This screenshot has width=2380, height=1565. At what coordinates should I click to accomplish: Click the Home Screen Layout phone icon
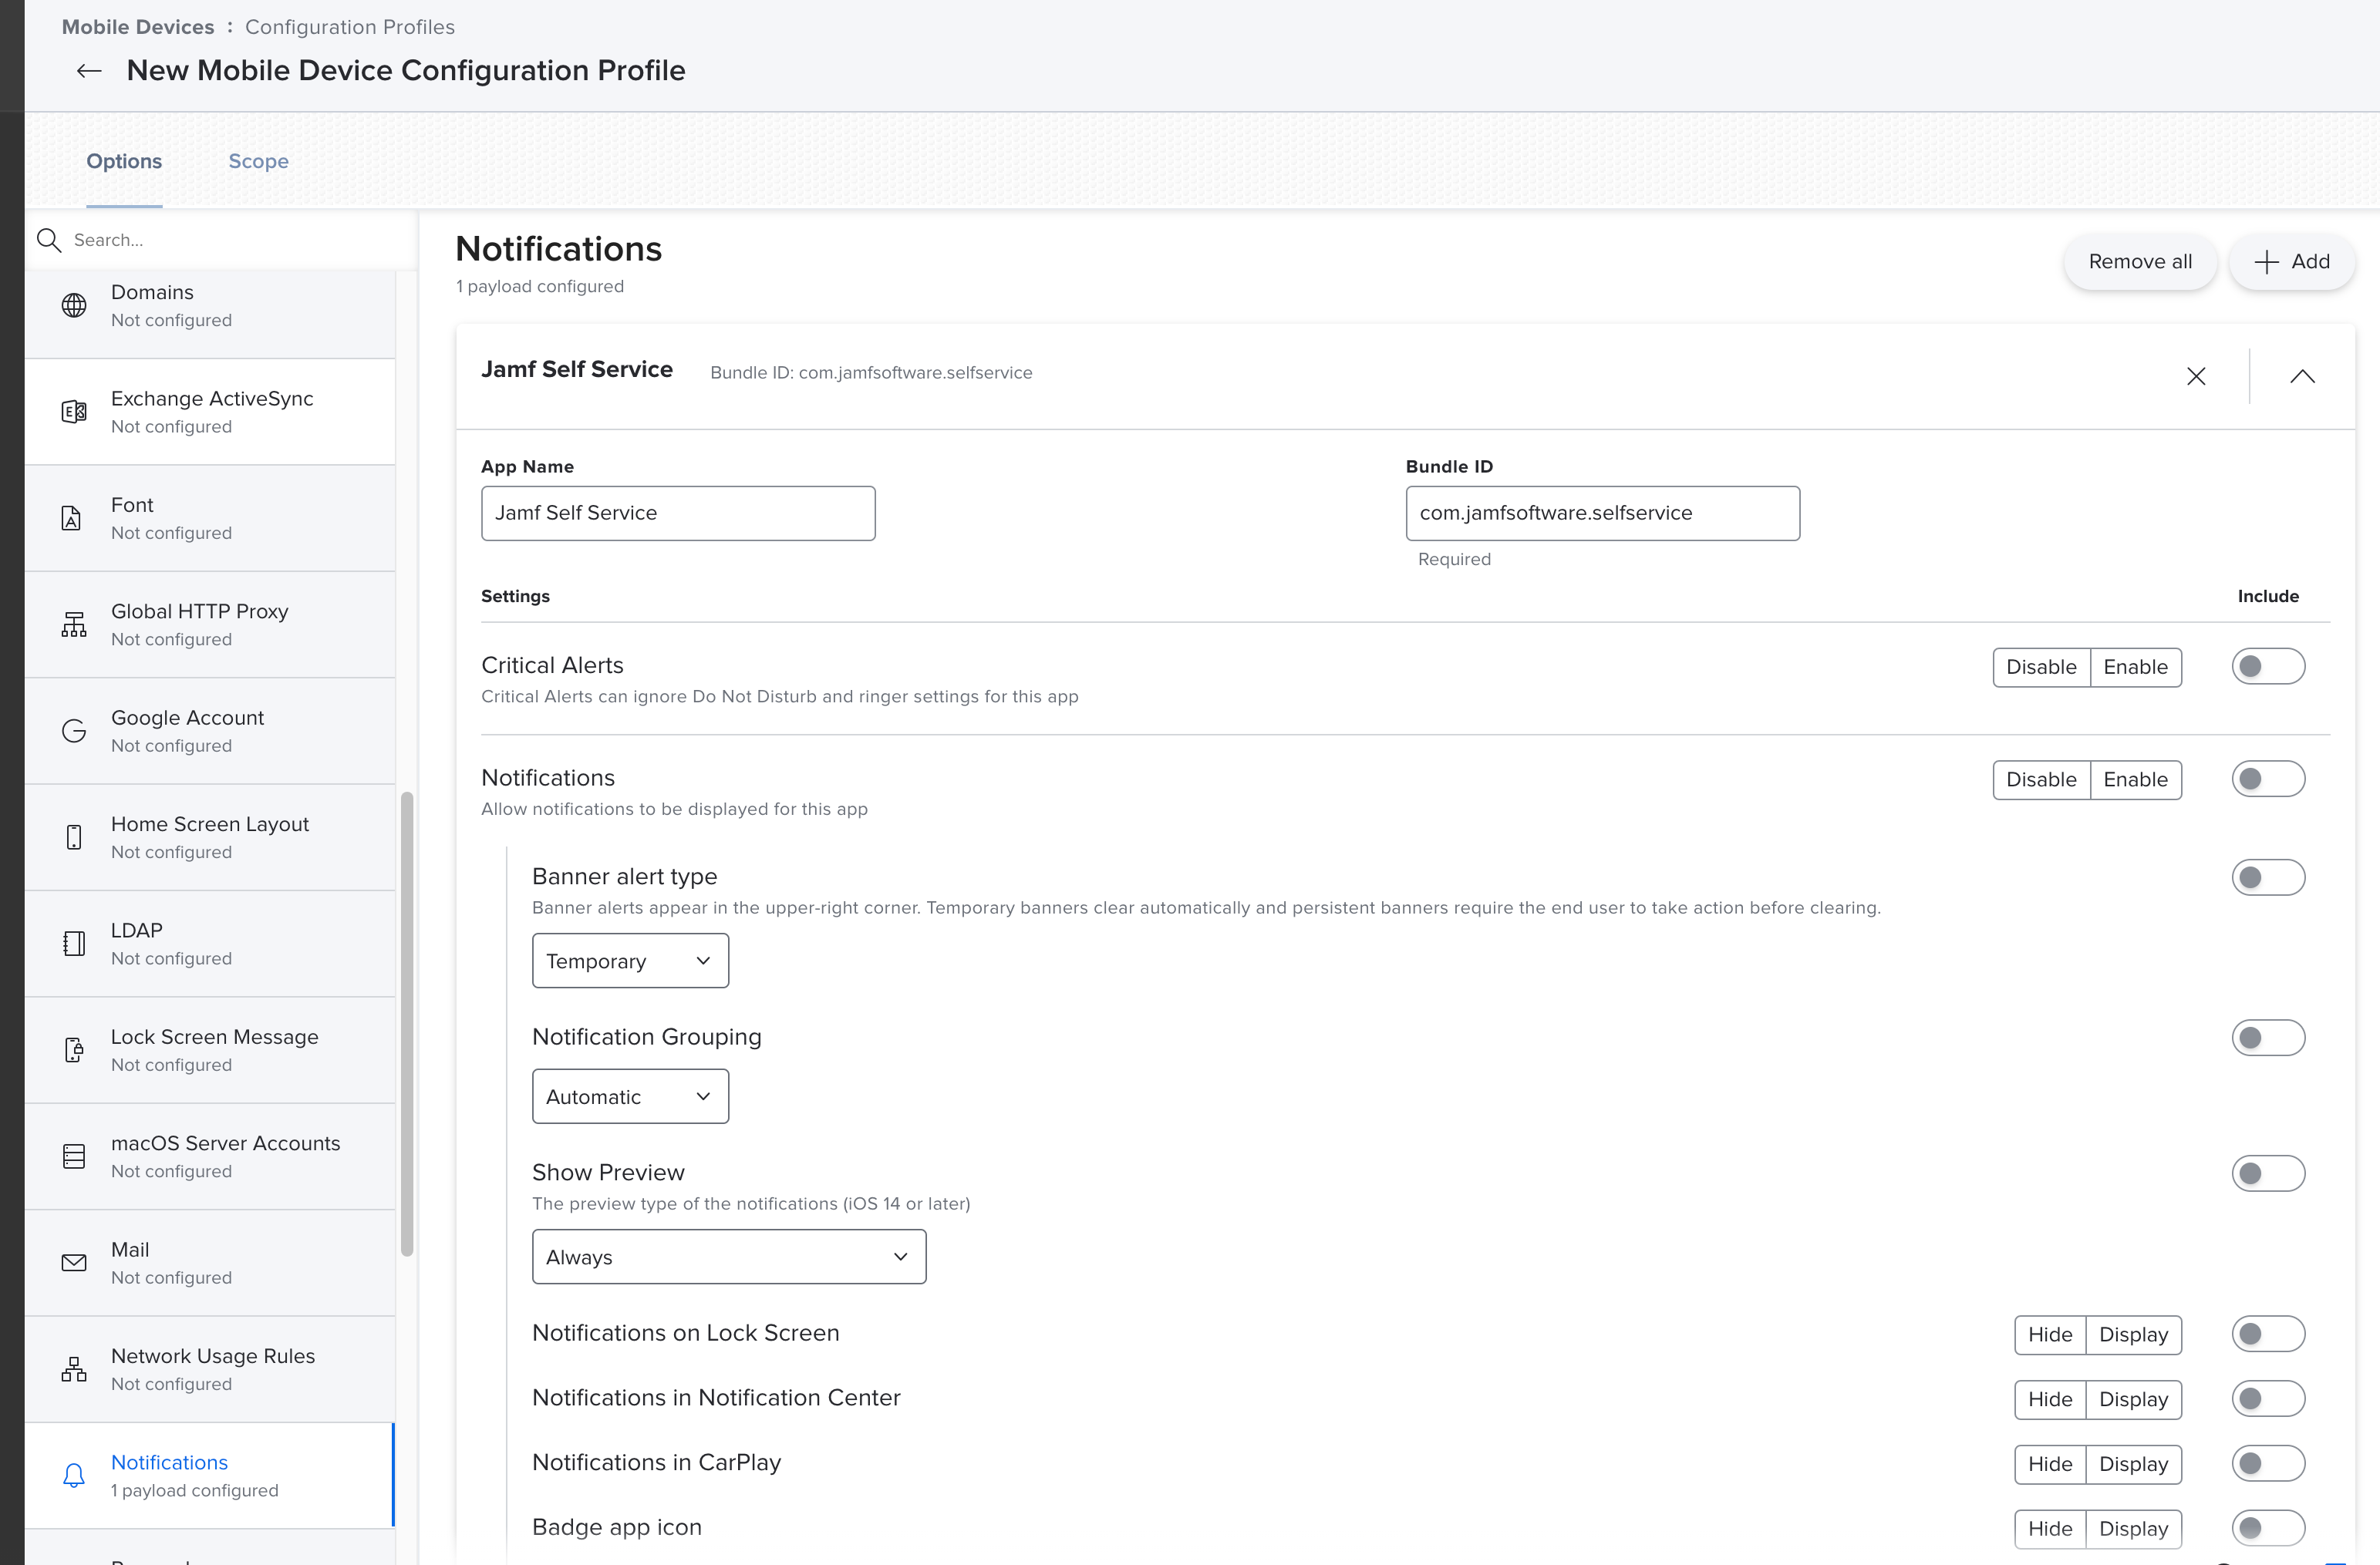coord(74,837)
